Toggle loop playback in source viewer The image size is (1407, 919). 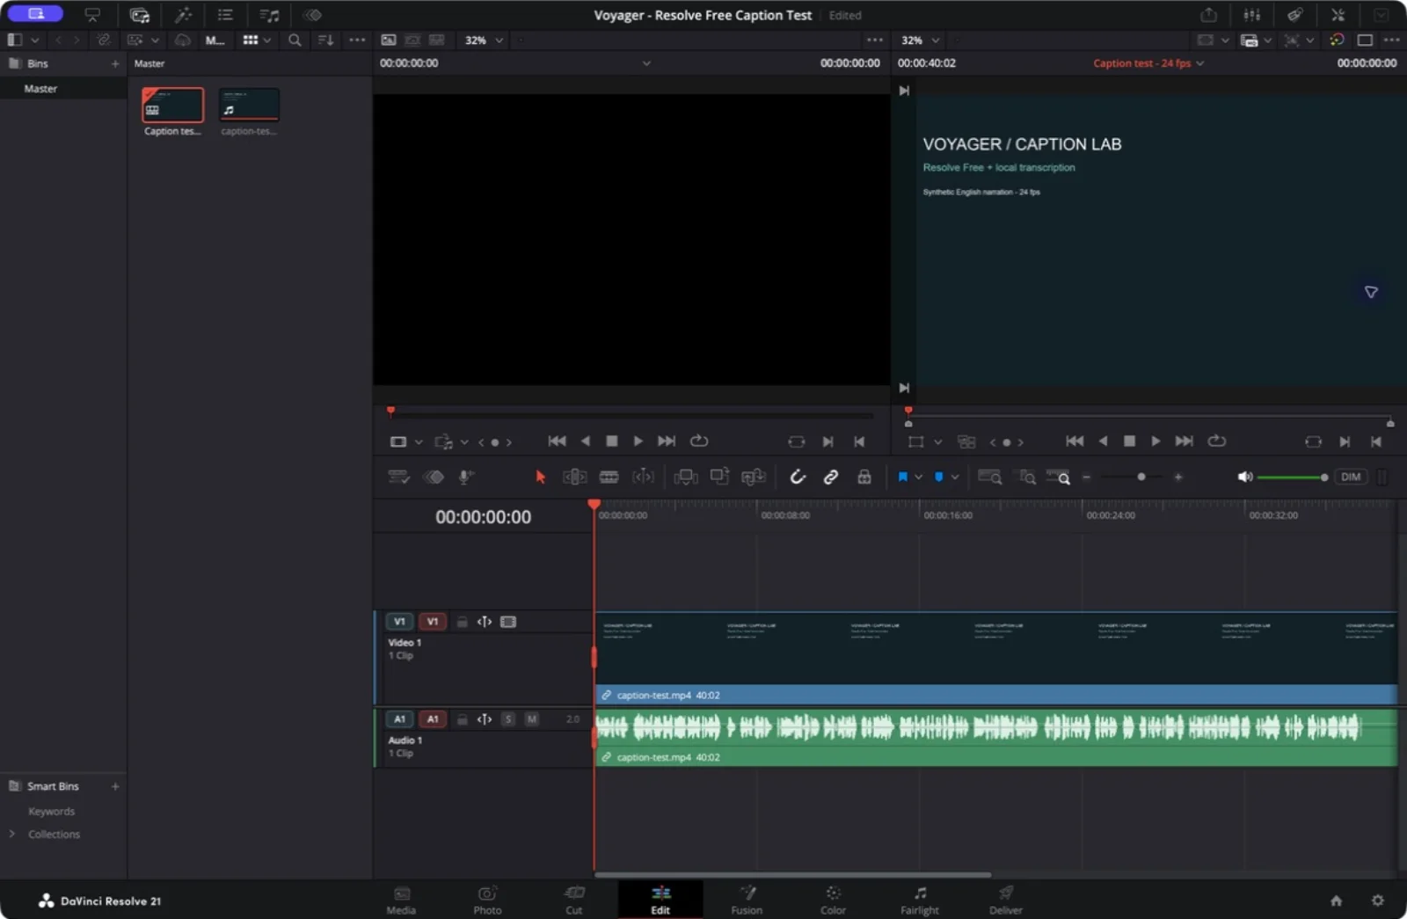pyautogui.click(x=699, y=441)
